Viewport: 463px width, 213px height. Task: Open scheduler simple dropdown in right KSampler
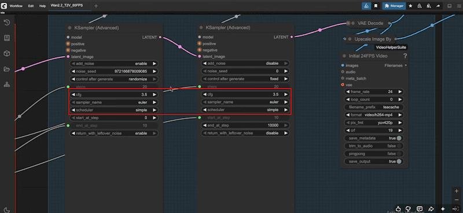pos(245,109)
